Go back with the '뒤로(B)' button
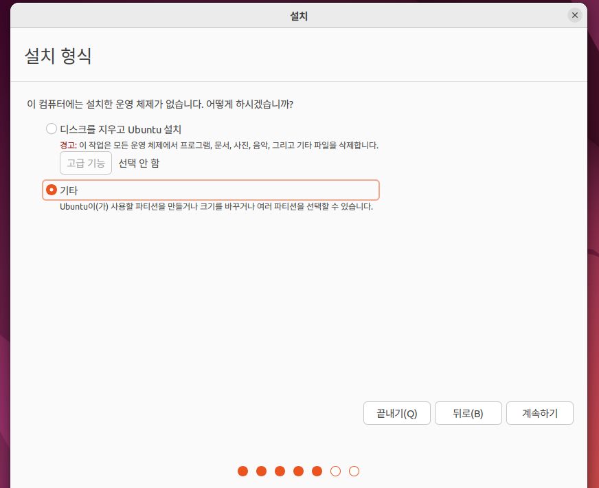The width and height of the screenshot is (599, 488). (468, 413)
